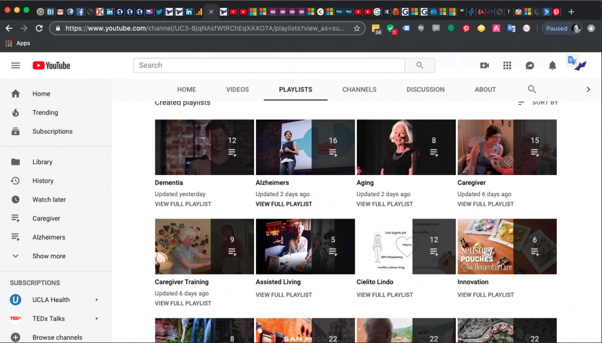Click Browse channels in sidebar
602x343 pixels.
tap(57, 337)
